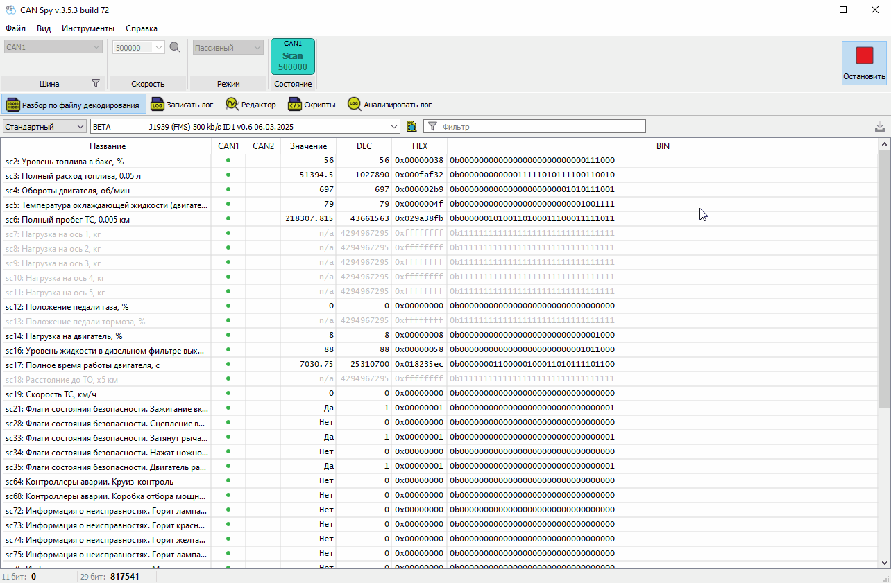Screen dimensions: 891x583
Task: Open the Вид menu
Action: pyautogui.click(x=44, y=28)
